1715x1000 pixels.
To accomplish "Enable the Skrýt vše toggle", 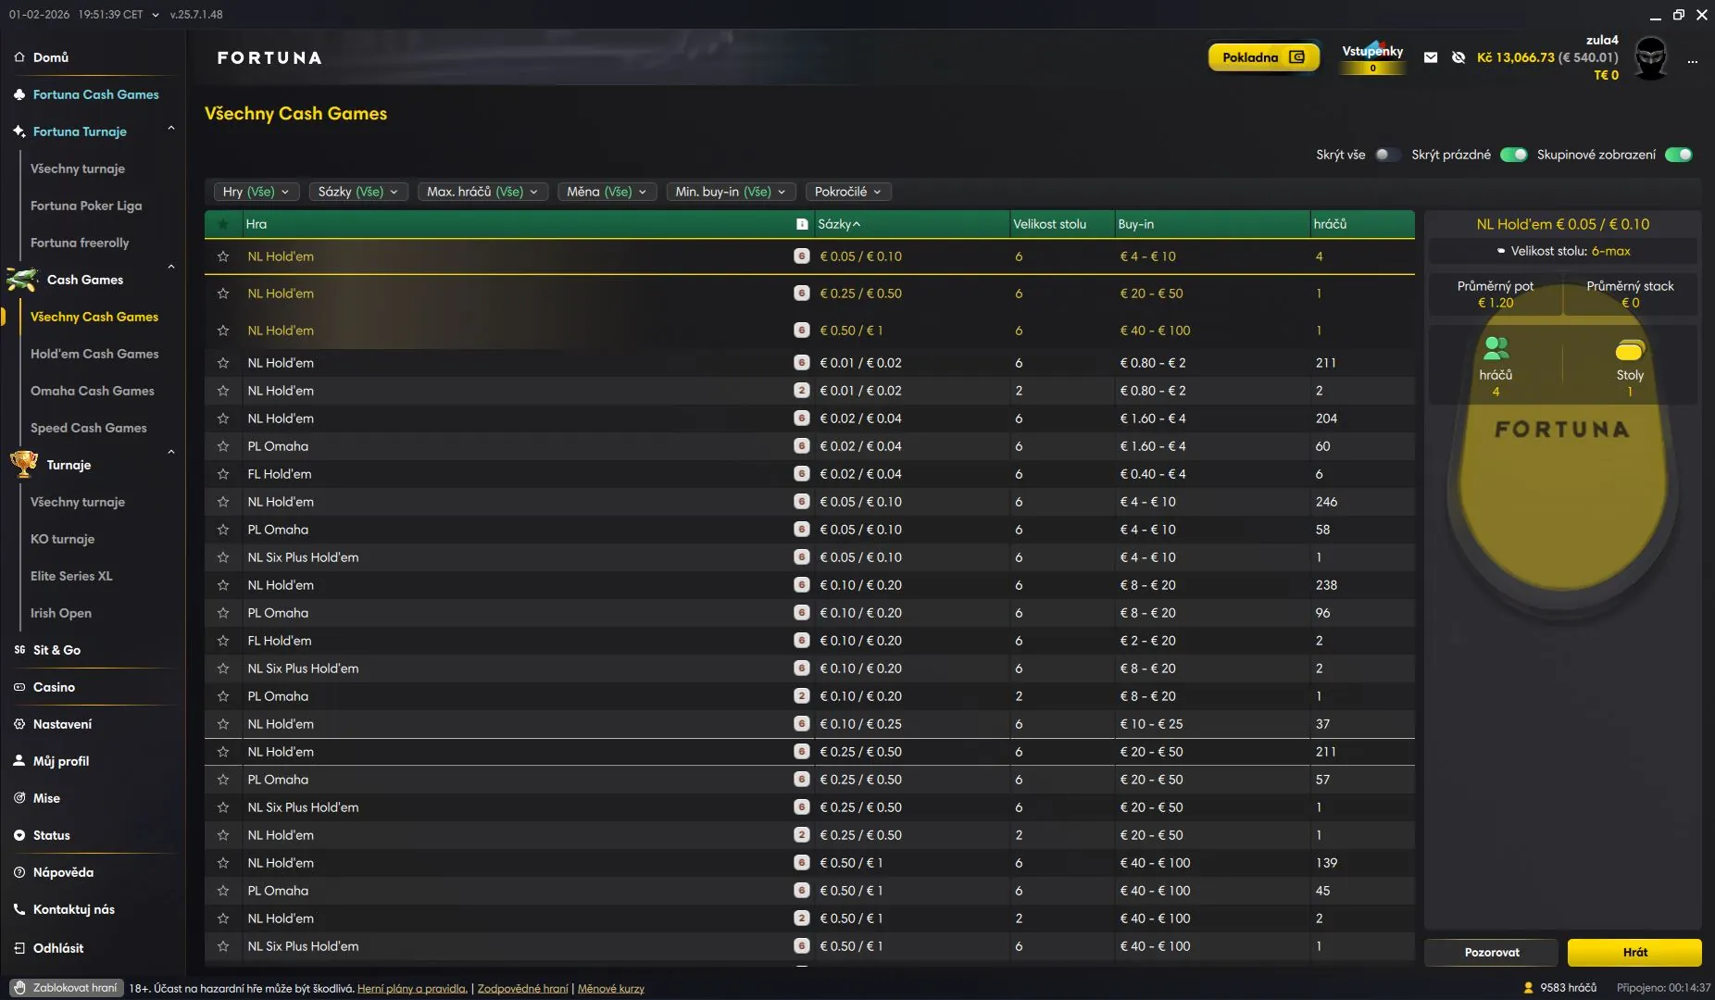I will [x=1387, y=155].
